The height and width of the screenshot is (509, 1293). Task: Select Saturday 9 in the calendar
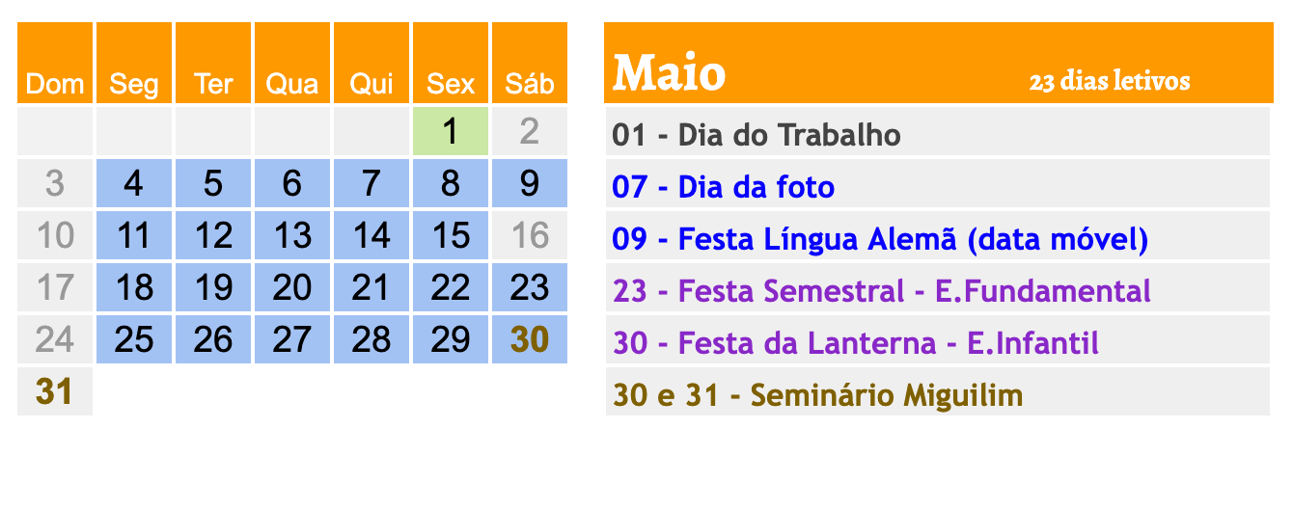click(530, 183)
